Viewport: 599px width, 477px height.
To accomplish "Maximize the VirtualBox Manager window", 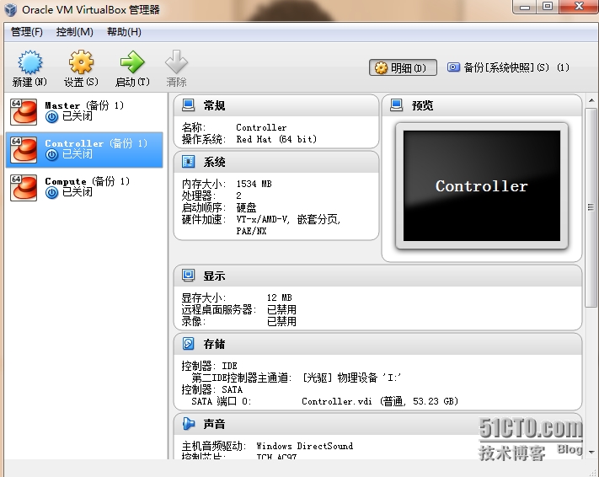I will point(548,7).
